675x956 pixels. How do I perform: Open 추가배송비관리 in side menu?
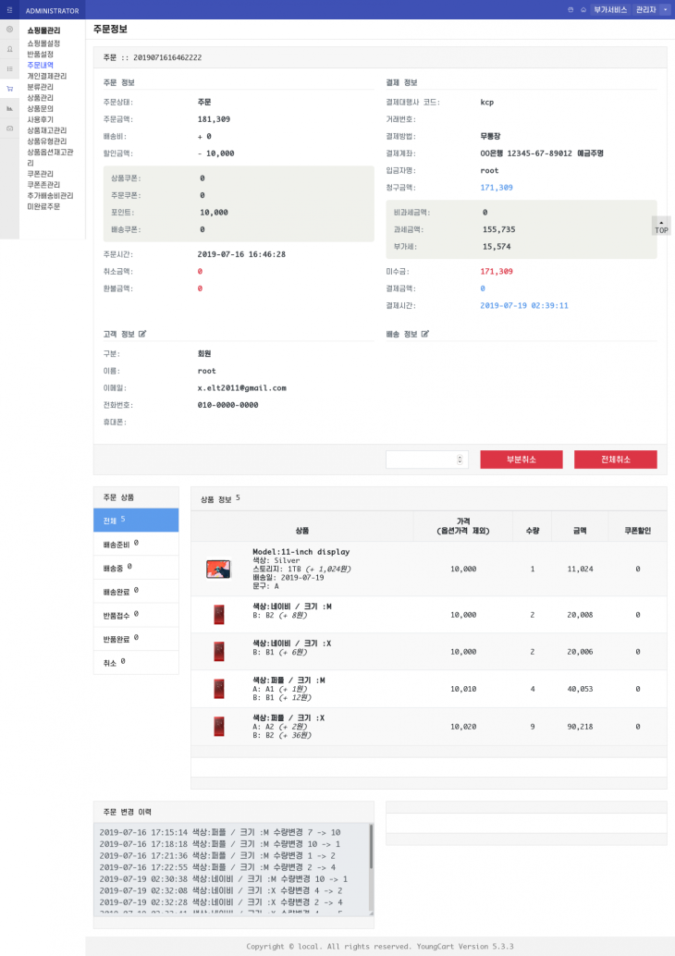click(50, 196)
